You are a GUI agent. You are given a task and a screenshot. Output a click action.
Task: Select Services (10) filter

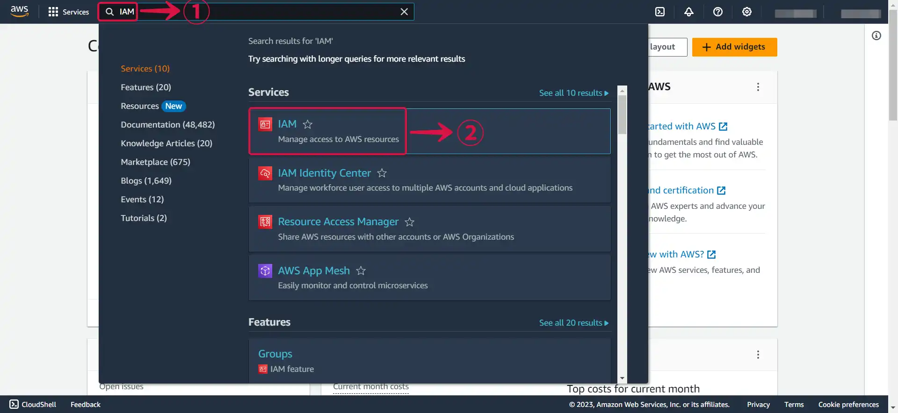click(145, 69)
